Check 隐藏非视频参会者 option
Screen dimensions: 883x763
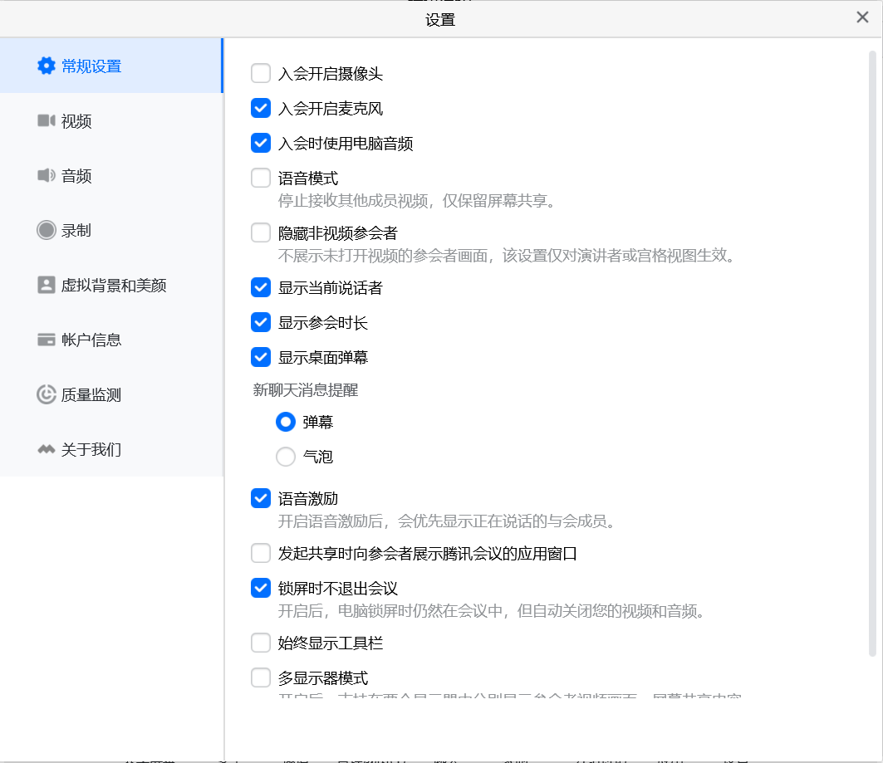pyautogui.click(x=261, y=232)
